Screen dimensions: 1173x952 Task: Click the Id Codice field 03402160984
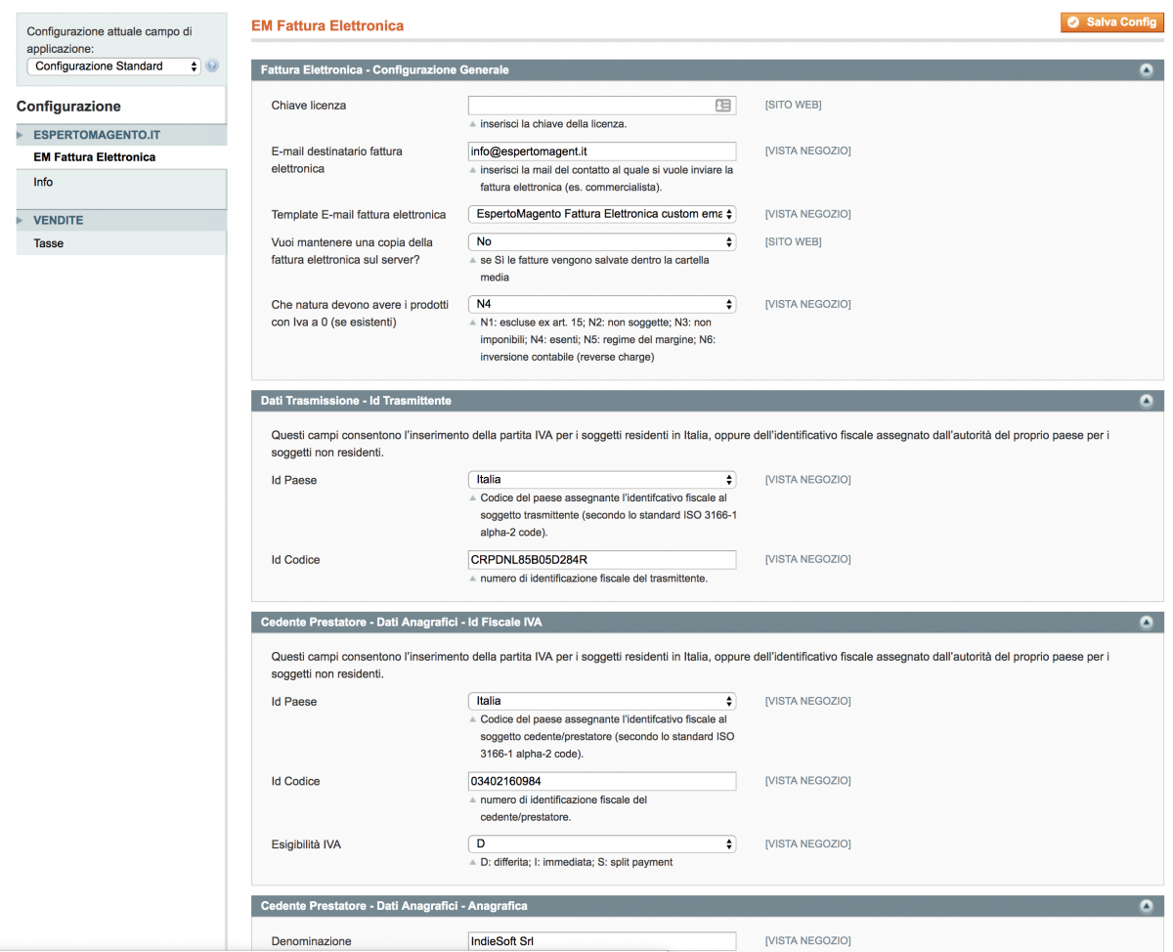click(601, 781)
